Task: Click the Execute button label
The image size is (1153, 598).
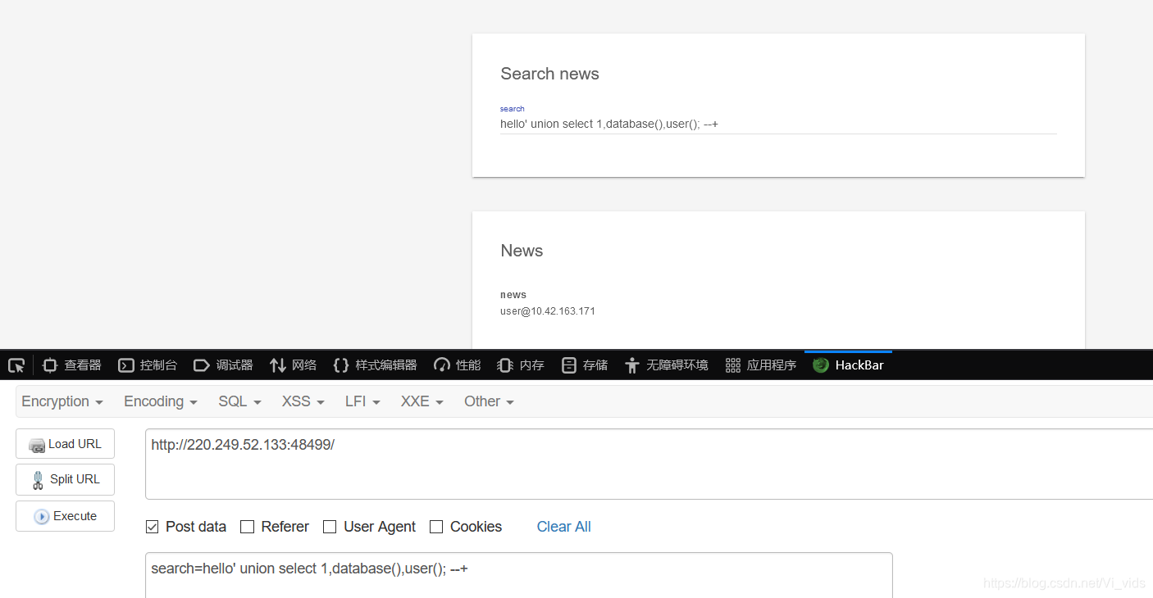Action: point(75,516)
